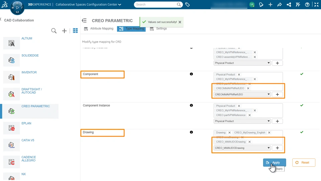This screenshot has width=321, height=181.
Task: Select the EPLAN connector icon
Action: [x=11, y=128]
